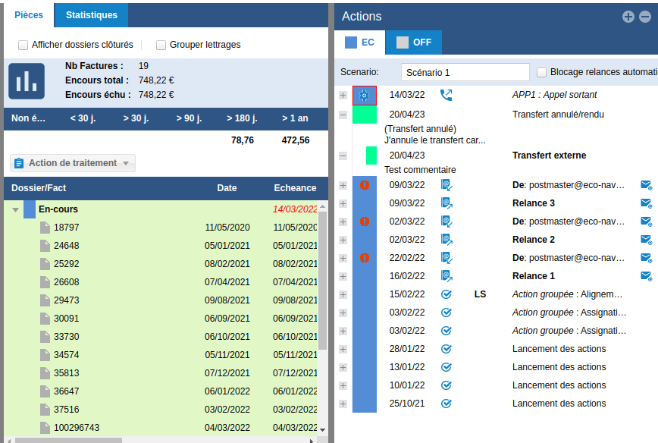This screenshot has width=658, height=443.
Task: Click the gear icon on the APP1 row
Action: pos(365,96)
